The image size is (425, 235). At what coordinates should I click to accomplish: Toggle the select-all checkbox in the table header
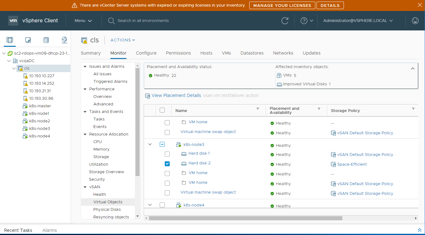[x=162, y=110]
